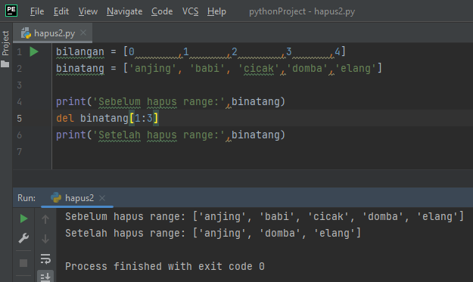Close the hapus2 run tab

point(102,198)
